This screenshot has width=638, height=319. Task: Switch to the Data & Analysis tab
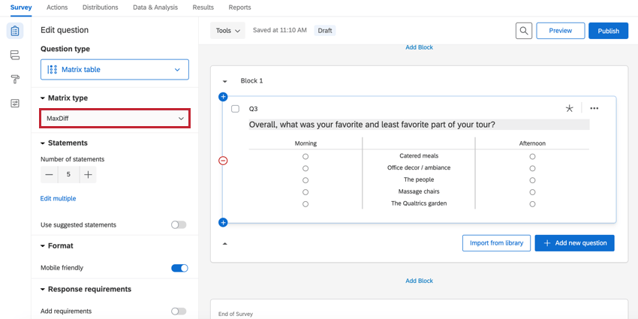click(x=155, y=8)
